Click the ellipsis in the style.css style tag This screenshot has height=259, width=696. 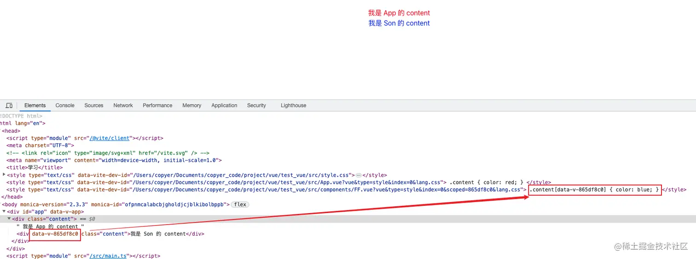359,175
